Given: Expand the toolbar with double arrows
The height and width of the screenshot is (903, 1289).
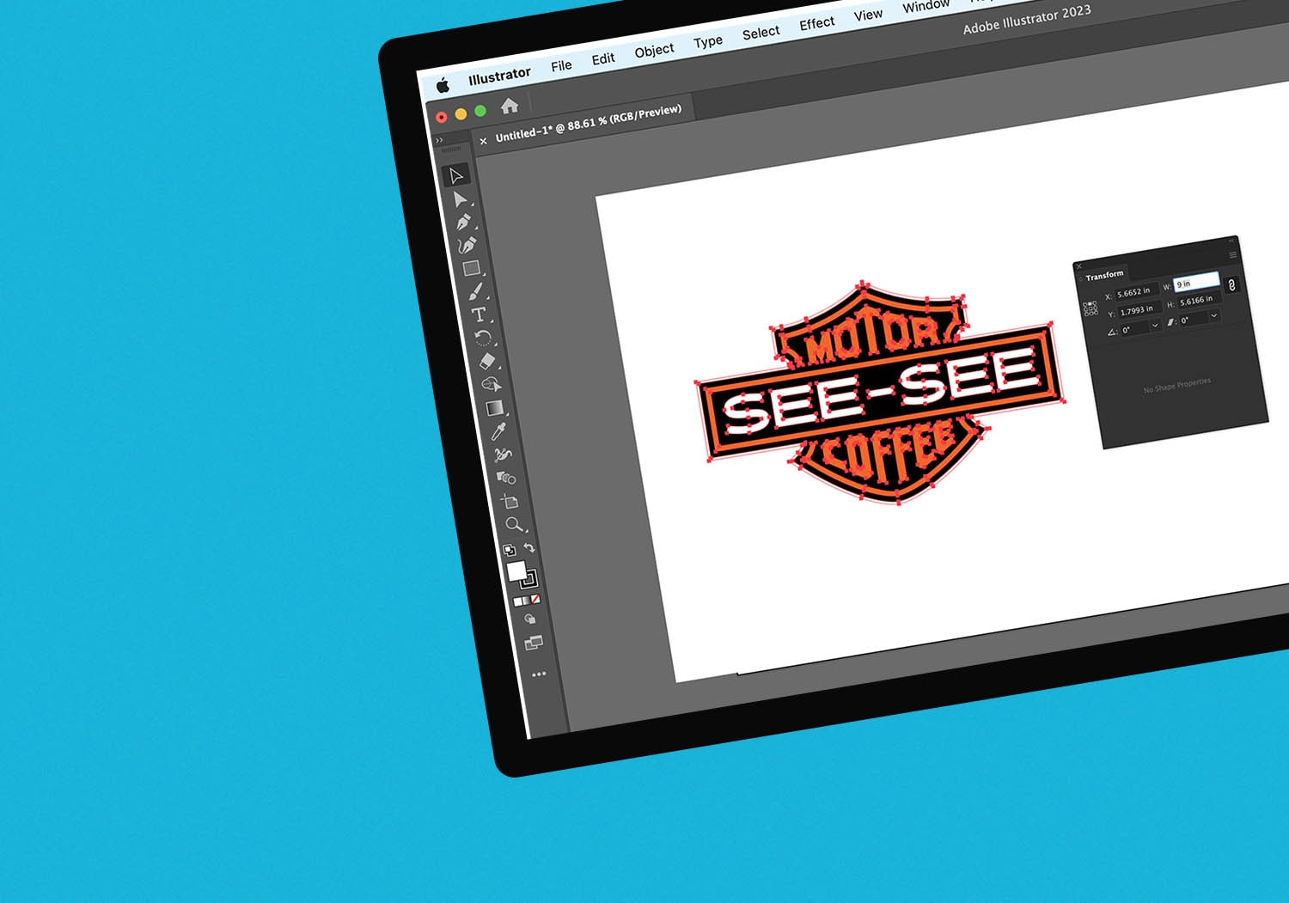Looking at the screenshot, I should 439,139.
